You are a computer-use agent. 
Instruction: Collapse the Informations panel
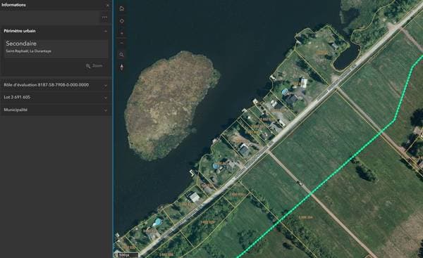tap(107, 5)
